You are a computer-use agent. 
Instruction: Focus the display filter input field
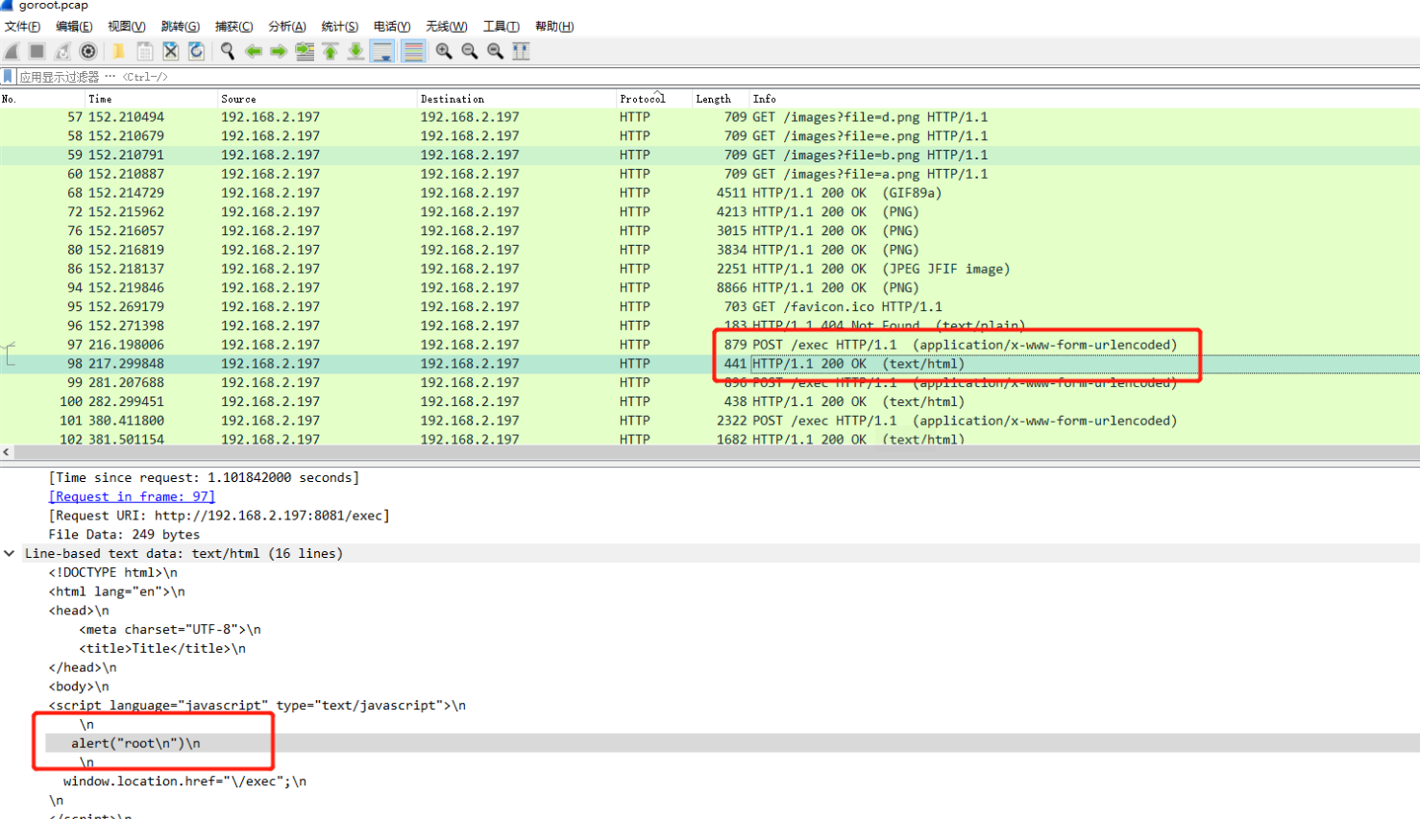(719, 76)
